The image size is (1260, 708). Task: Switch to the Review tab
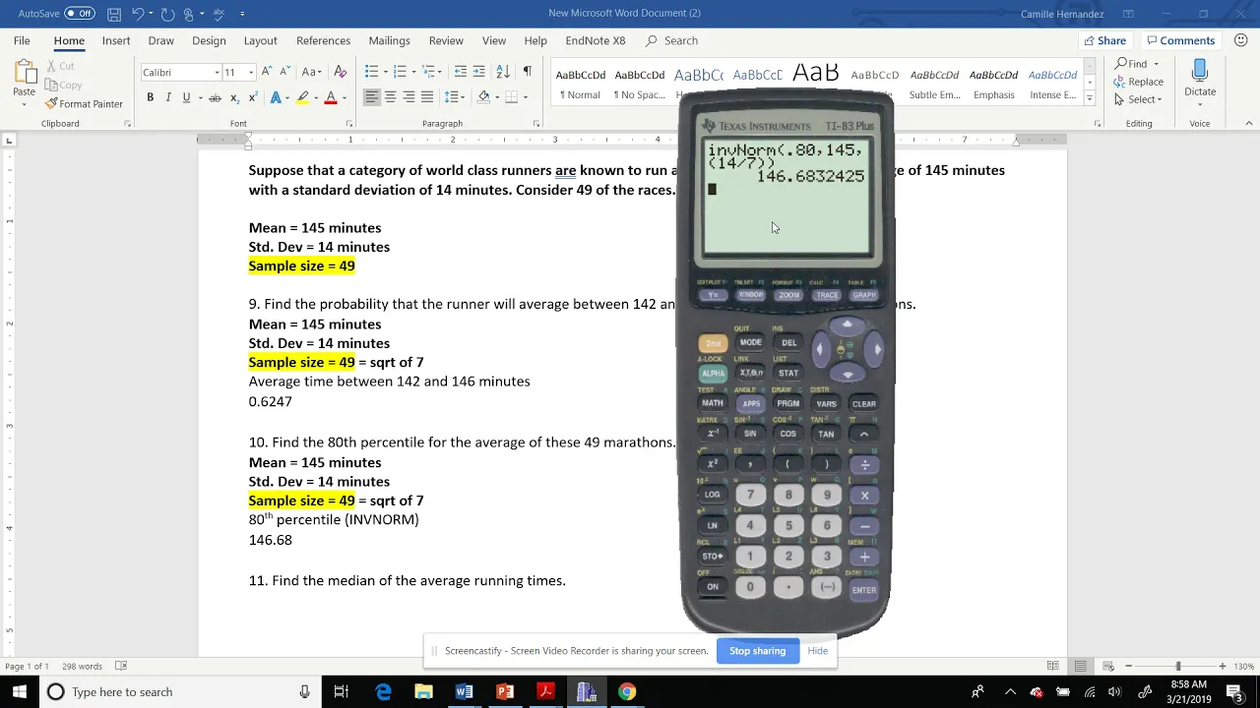point(446,40)
